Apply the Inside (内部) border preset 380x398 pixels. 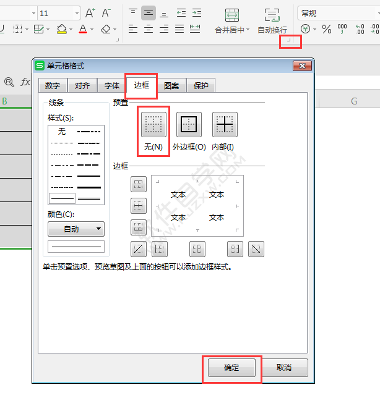(x=224, y=125)
